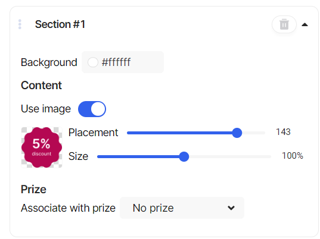Image resolution: width=320 pixels, height=239 pixels.
Task: Click the #ffffff background hex field
Action: pyautogui.click(x=123, y=62)
